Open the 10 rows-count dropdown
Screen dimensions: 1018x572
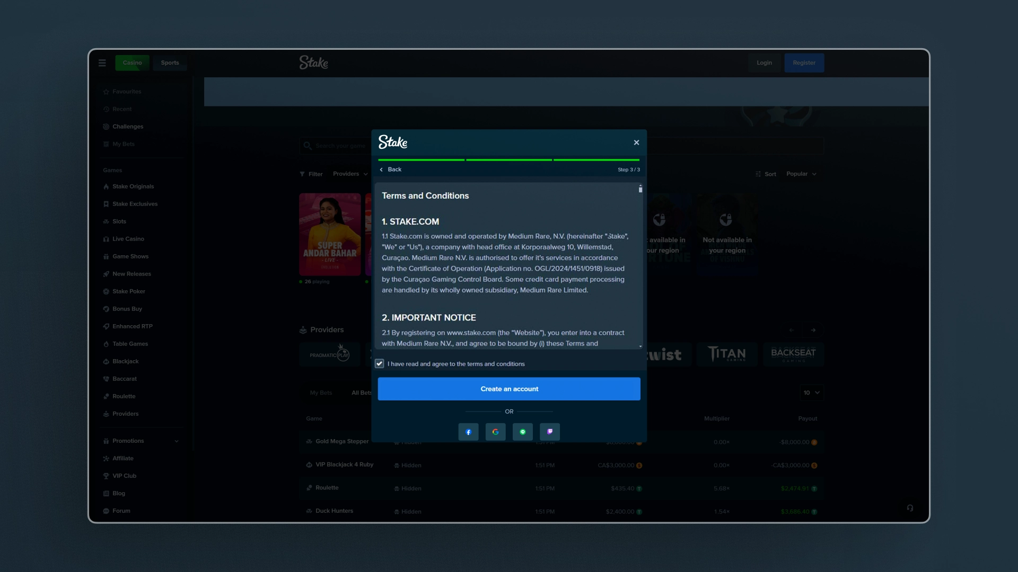[812, 392]
